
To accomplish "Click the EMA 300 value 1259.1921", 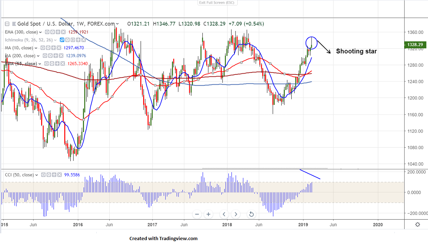I will coord(78,32).
